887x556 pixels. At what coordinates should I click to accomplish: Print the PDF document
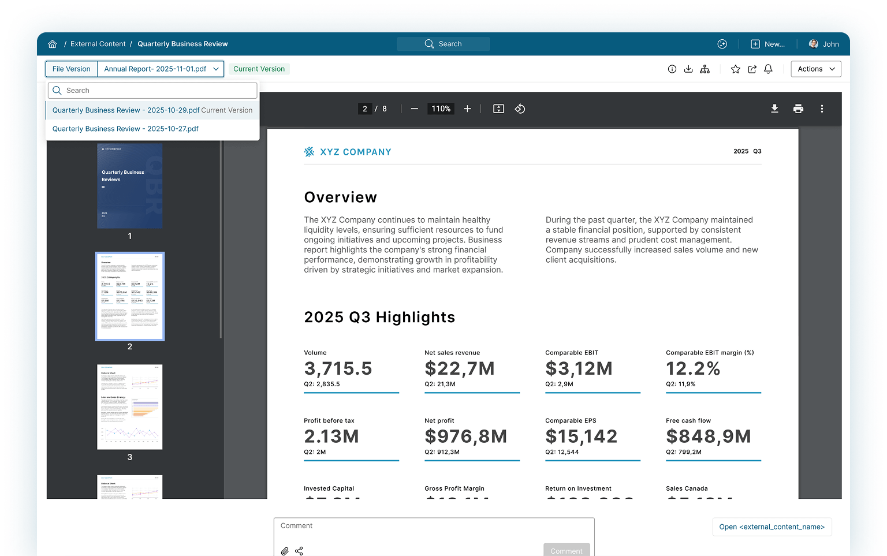[798, 109]
